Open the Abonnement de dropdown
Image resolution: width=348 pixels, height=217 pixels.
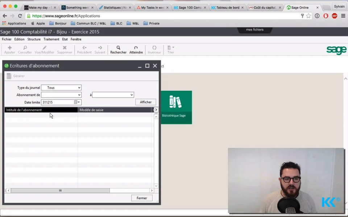[79, 95]
